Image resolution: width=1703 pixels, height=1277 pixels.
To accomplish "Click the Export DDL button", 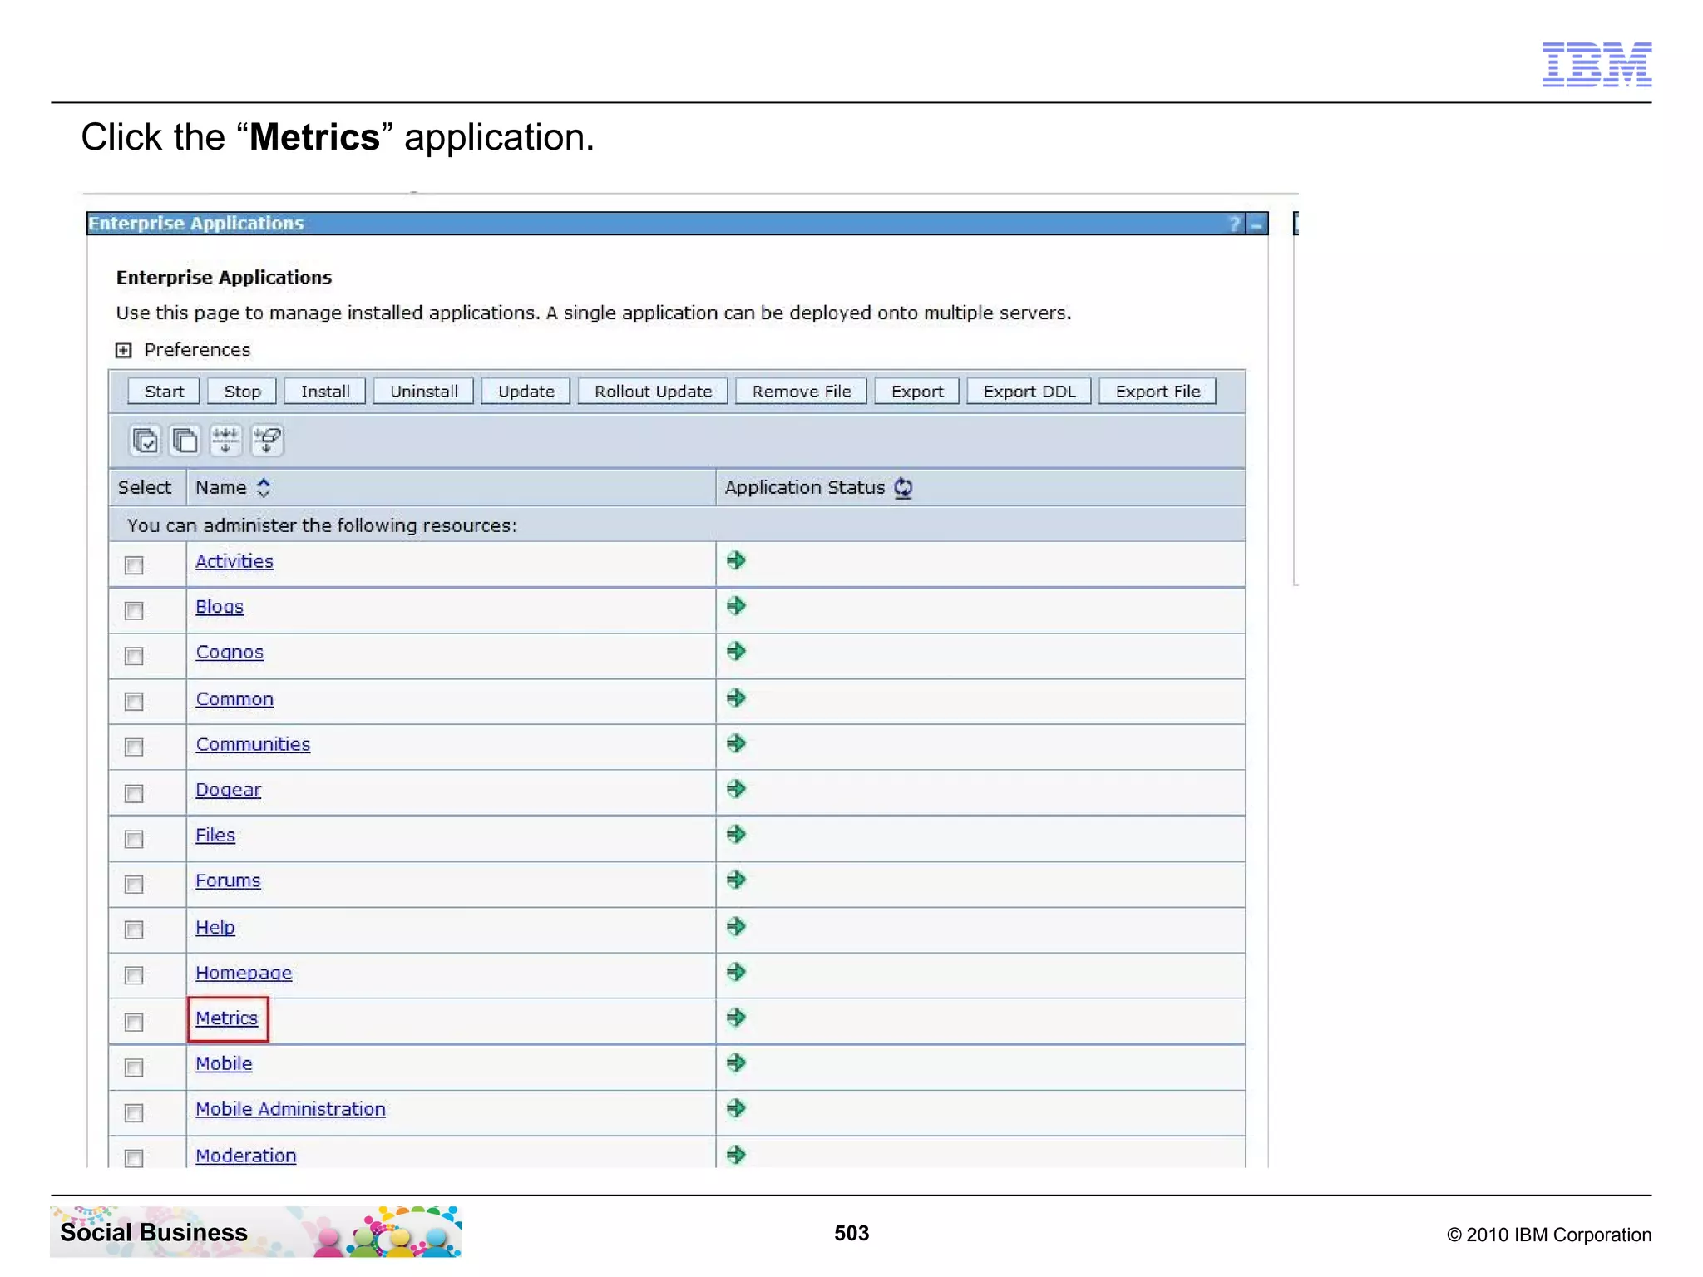I will [1029, 392].
